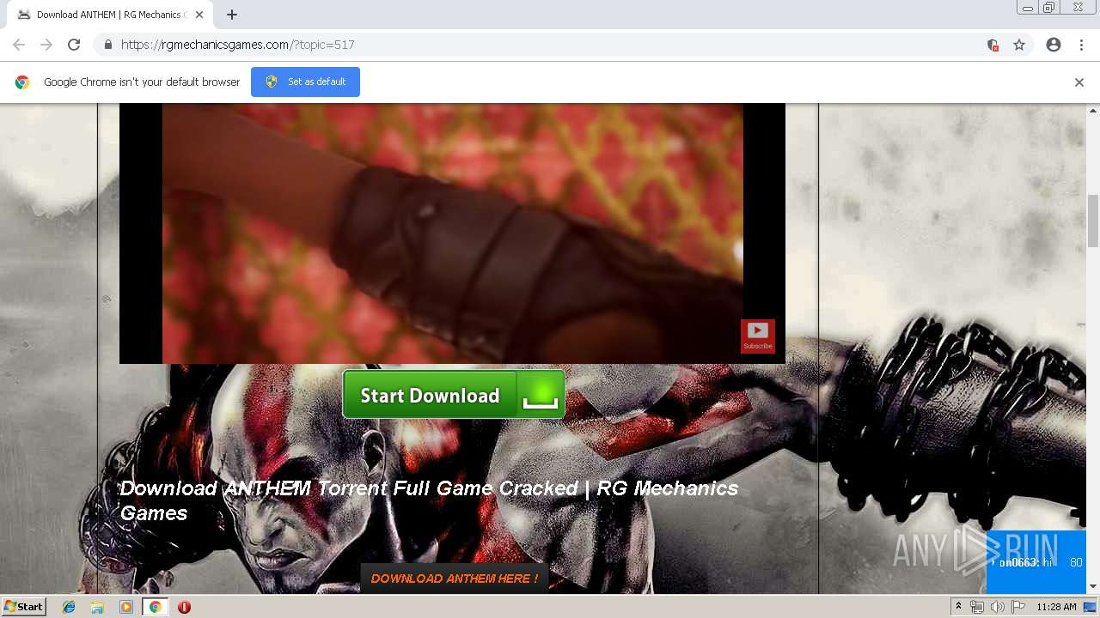Click the vertical scrollbar thumb
This screenshot has width=1100, height=618.
1093,221
